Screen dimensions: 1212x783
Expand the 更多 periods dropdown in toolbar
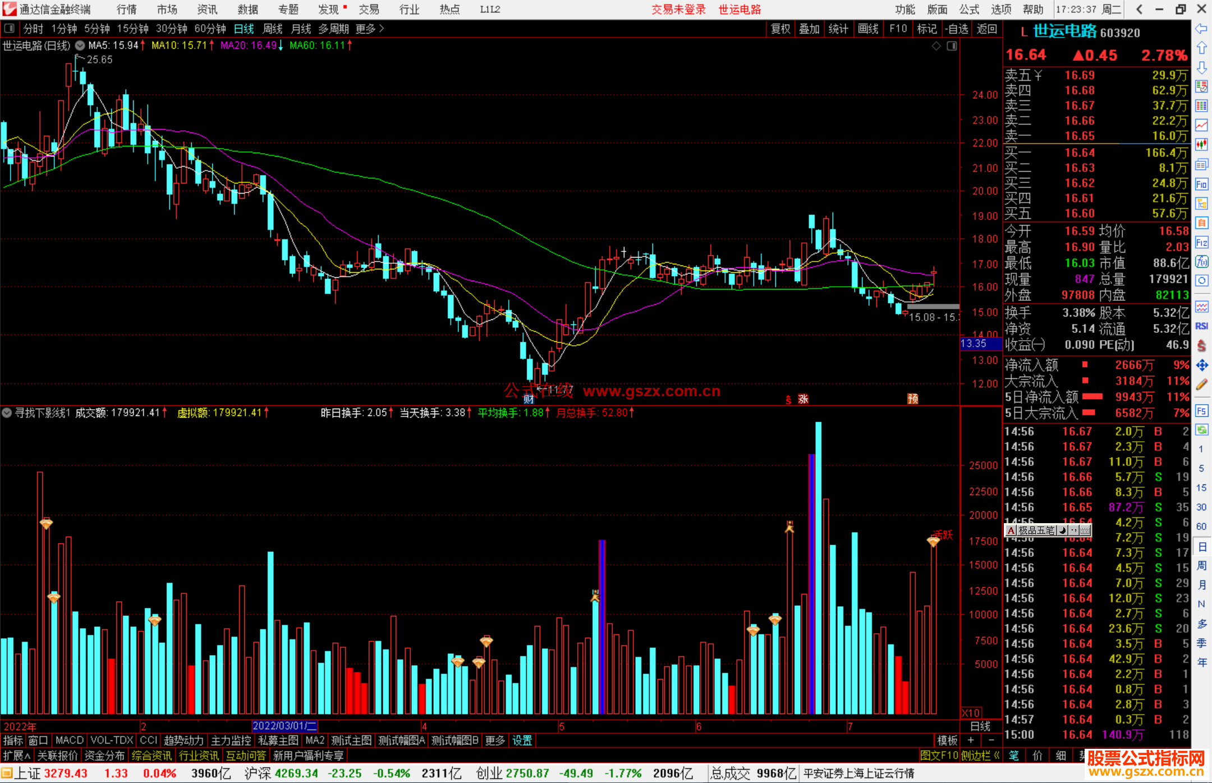click(370, 29)
